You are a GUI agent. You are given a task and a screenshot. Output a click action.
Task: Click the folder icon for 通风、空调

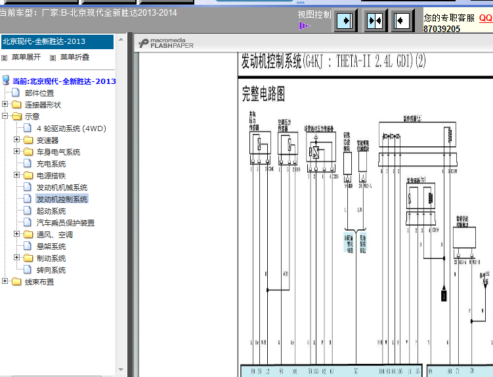28,235
